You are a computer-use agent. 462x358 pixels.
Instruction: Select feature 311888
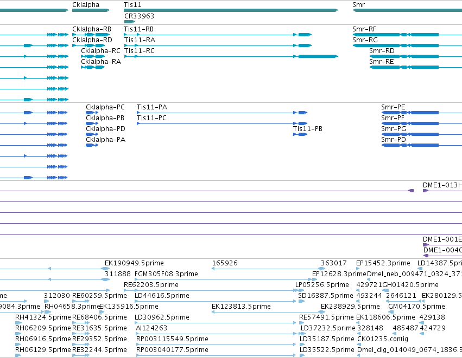coord(118,274)
